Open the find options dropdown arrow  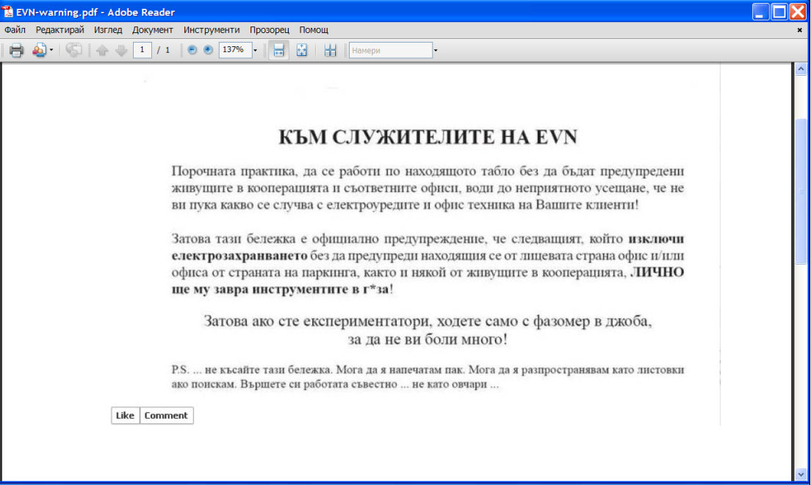[436, 50]
